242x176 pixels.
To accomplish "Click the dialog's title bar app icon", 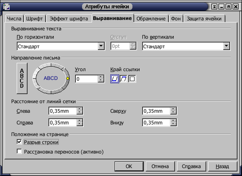I will (6, 7).
